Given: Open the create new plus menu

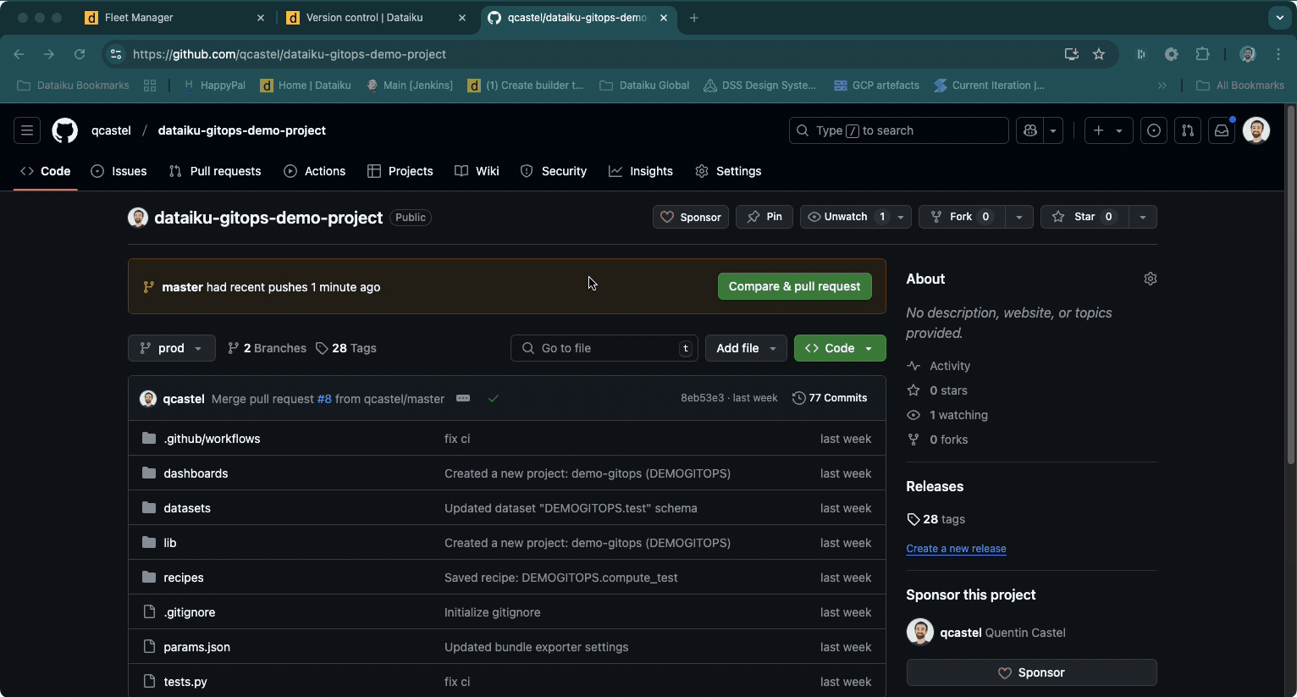Looking at the screenshot, I should [1108, 130].
